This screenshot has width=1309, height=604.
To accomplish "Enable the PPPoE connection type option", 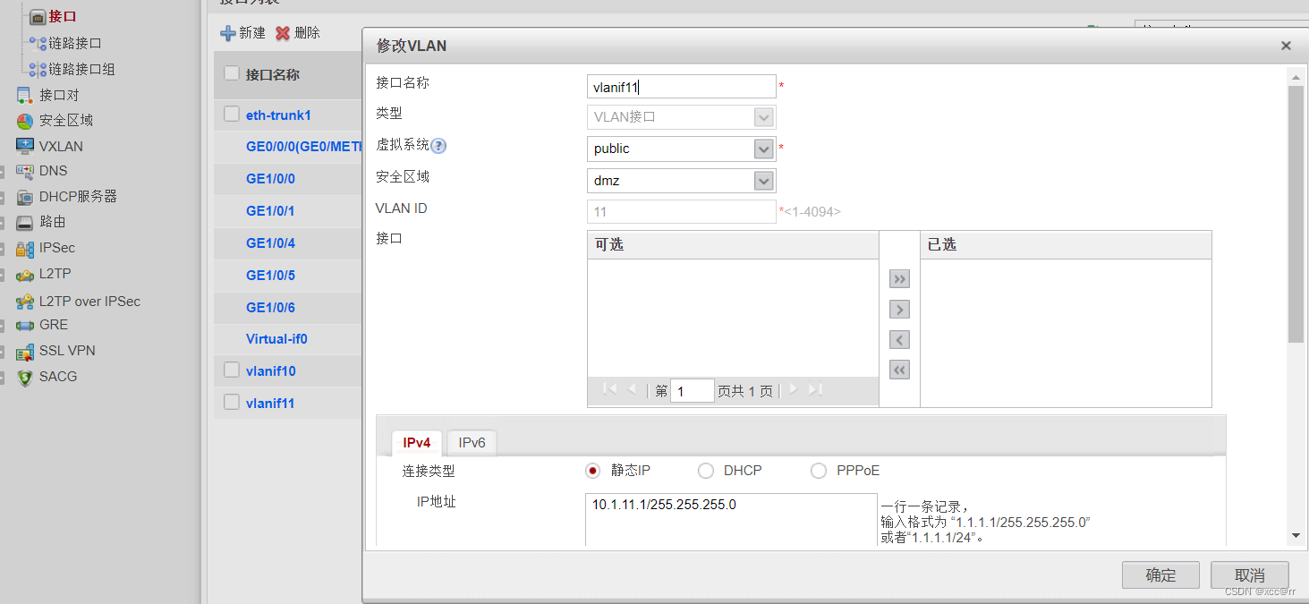I will click(x=819, y=470).
